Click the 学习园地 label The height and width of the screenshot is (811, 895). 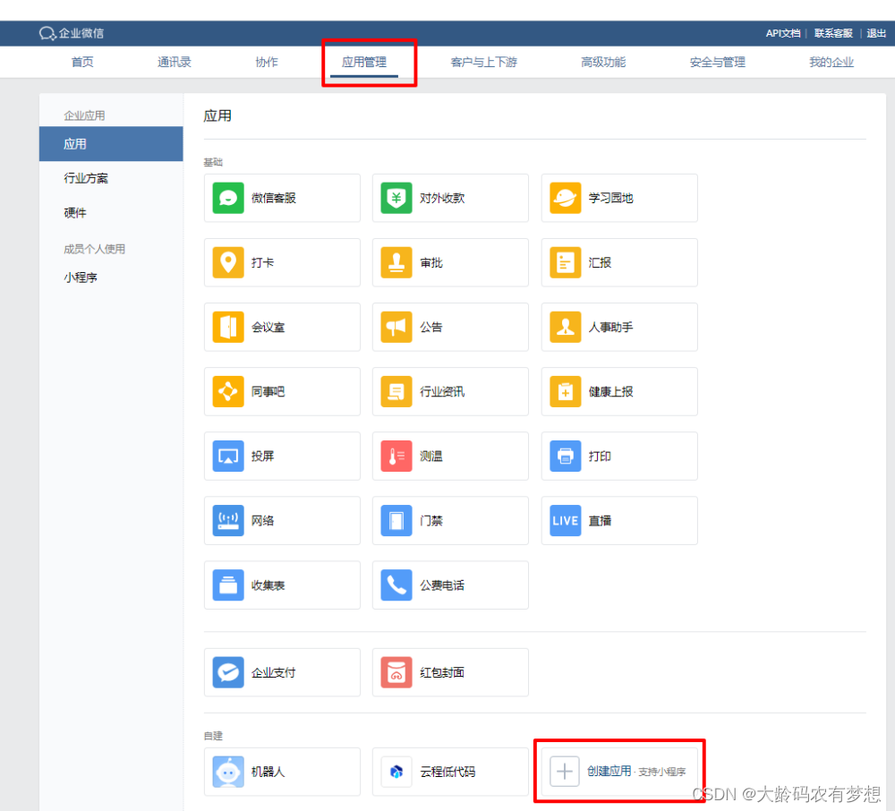pos(610,198)
